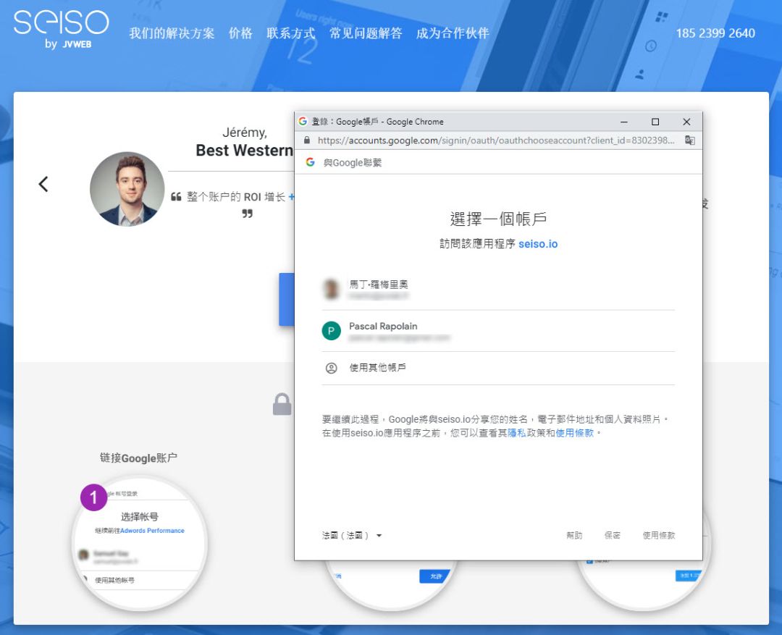Click the 馬丁·羅梅里奧 blurred avatar
Viewport: 782px width, 635px height.
point(331,290)
